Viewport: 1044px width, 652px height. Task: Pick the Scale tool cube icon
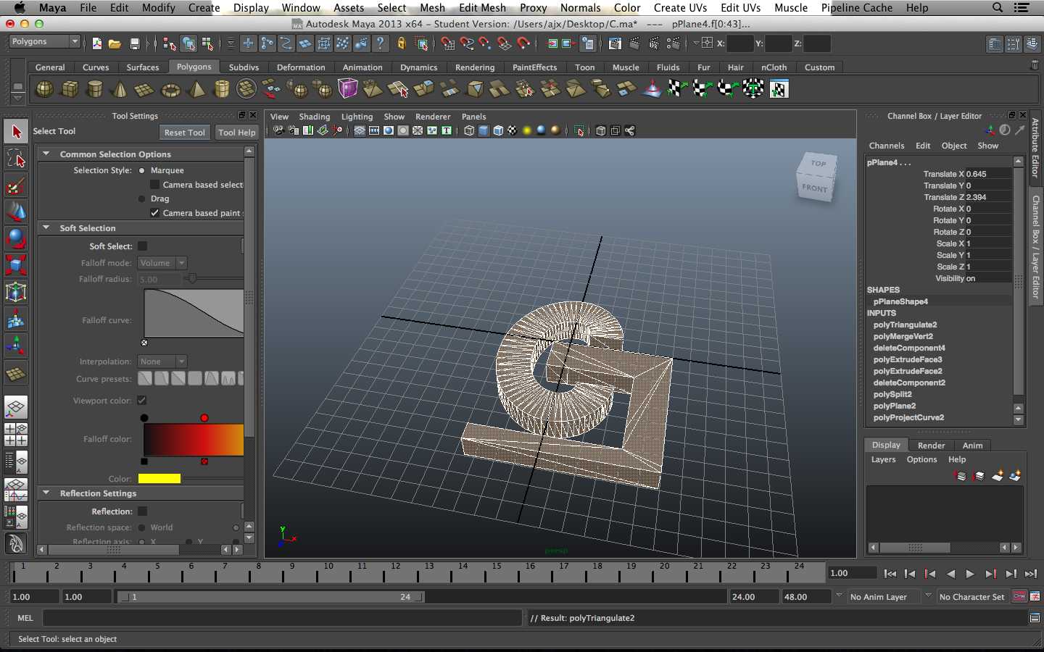click(x=16, y=265)
